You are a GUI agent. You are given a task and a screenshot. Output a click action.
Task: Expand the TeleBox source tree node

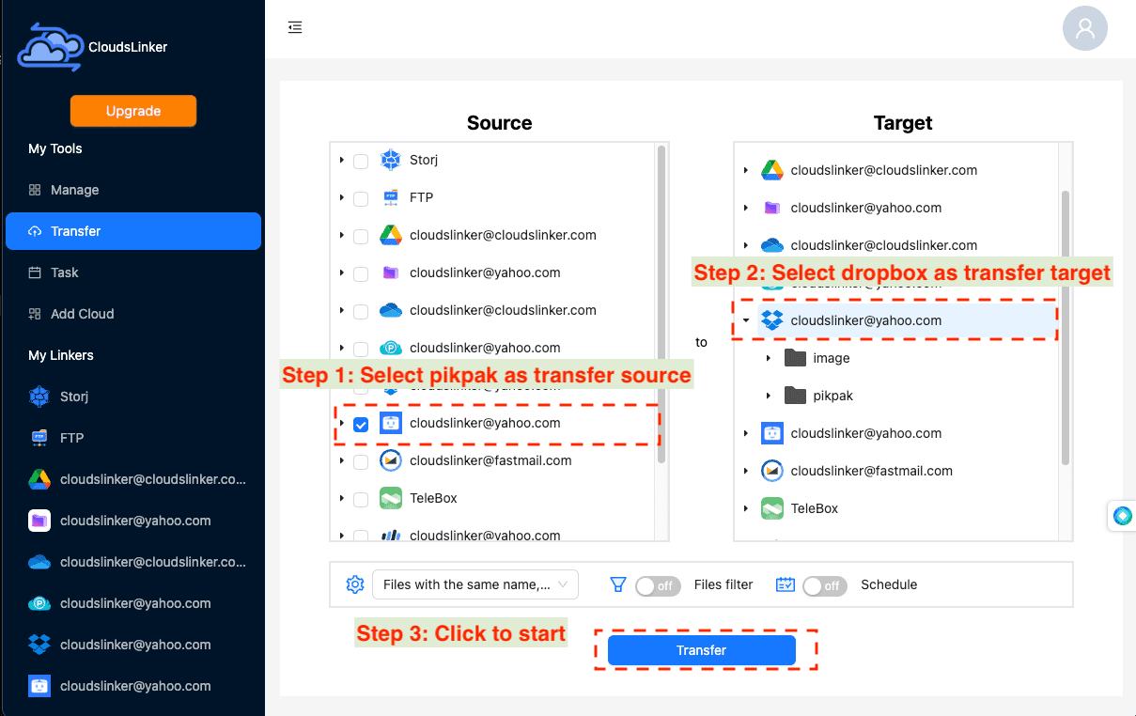click(x=342, y=499)
